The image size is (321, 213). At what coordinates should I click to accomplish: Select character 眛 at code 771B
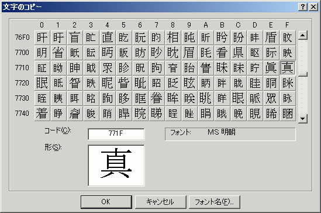(222, 68)
